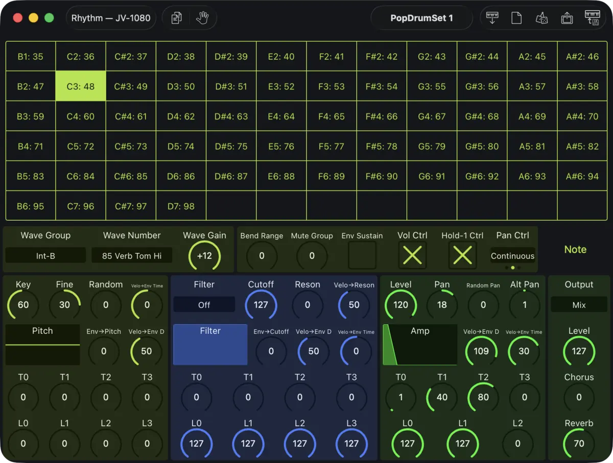Click the Pitch envelope display
The width and height of the screenshot is (613, 463).
[x=42, y=345]
